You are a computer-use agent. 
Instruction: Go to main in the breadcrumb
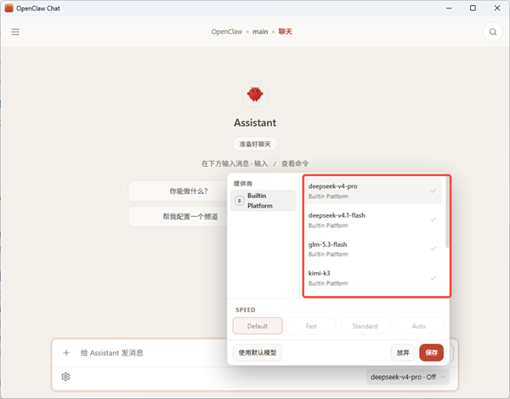260,31
